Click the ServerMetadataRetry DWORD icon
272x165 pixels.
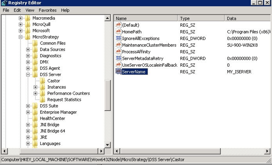pyautogui.click(x=119, y=58)
